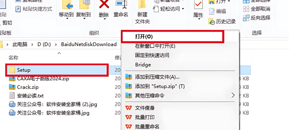The height and width of the screenshot is (130, 289).
Task: Click BaiduNetdiskDownload in address path
Action: coord(89,44)
